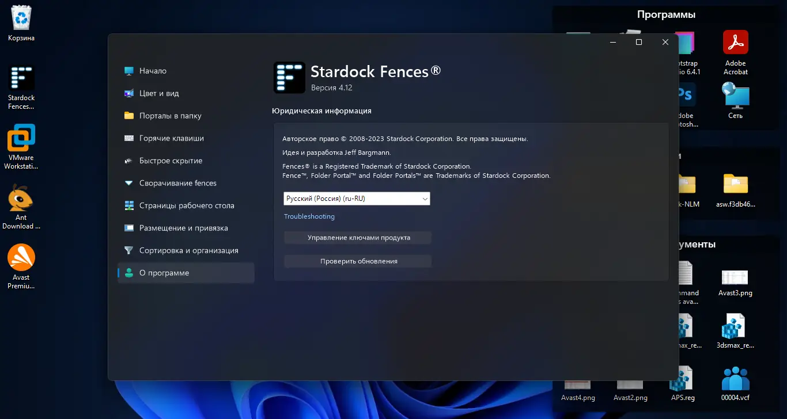The width and height of the screenshot is (787, 419).
Task: Select Adobe Acrobat icon in Программы fence
Action: point(736,53)
